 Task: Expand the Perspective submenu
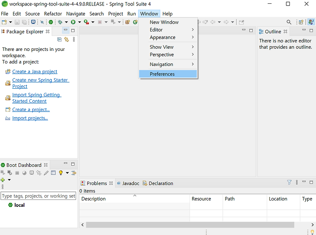(x=168, y=55)
